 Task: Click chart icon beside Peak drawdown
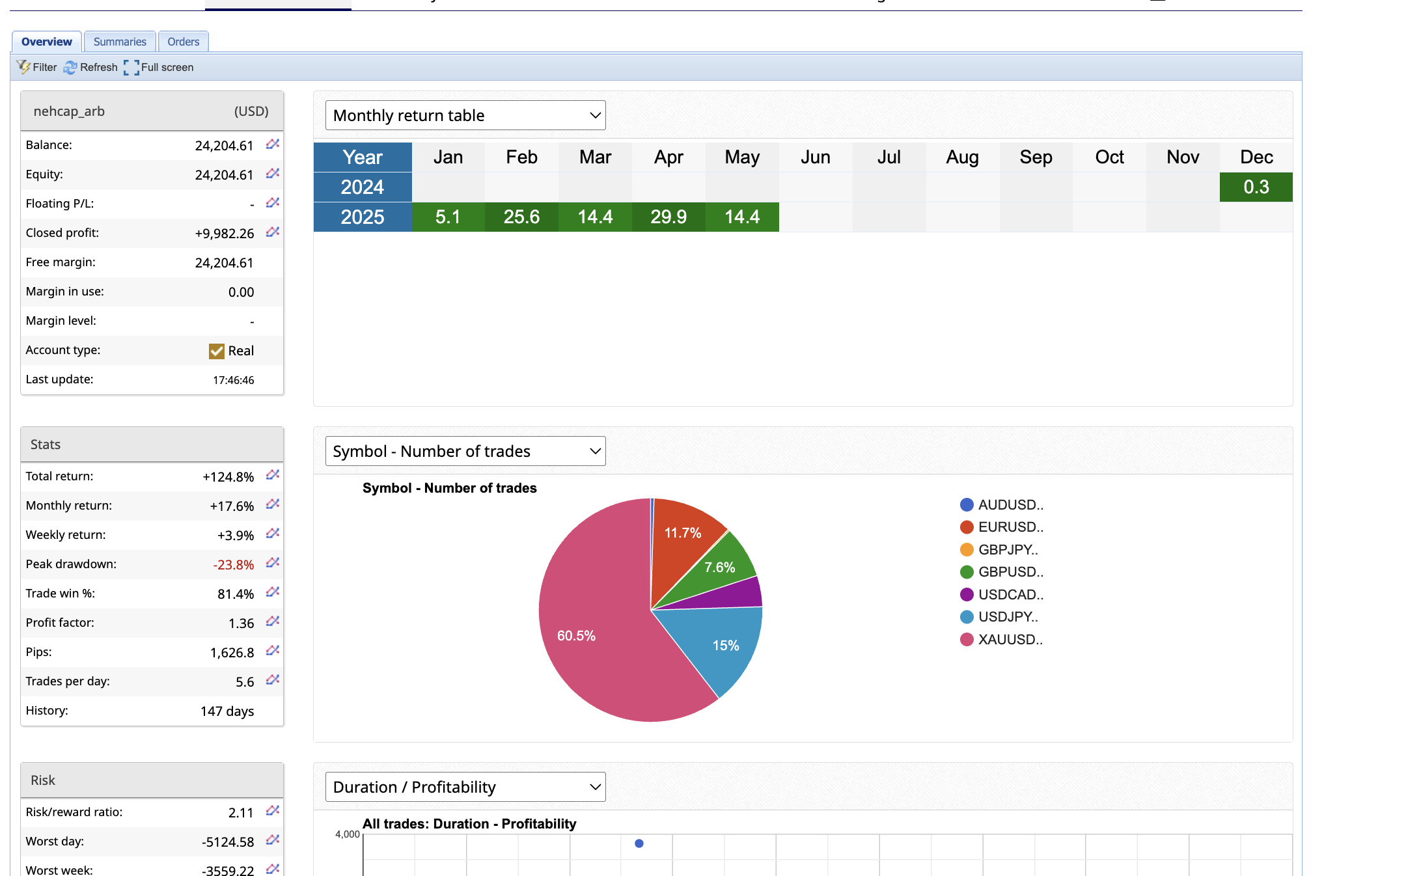(273, 563)
